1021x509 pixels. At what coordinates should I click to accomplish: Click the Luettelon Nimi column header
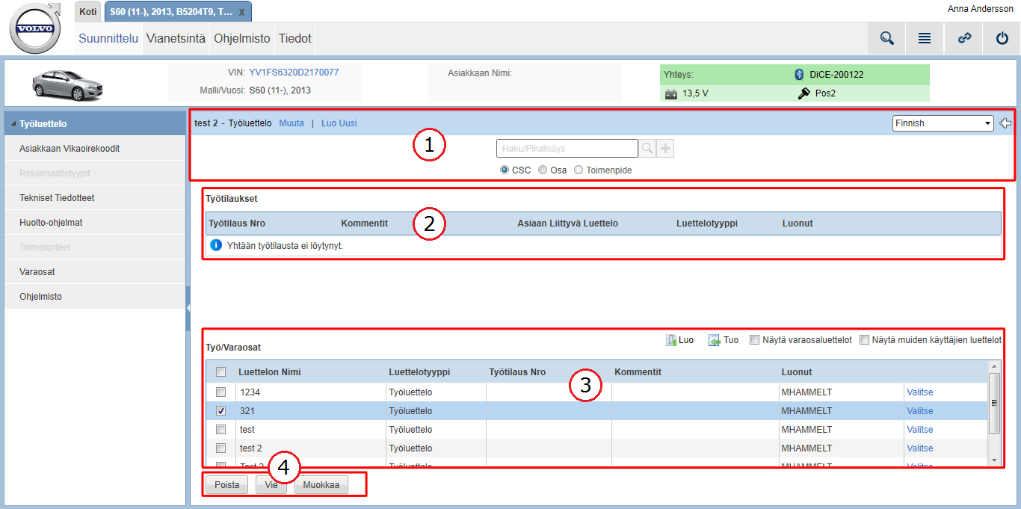pyautogui.click(x=270, y=372)
